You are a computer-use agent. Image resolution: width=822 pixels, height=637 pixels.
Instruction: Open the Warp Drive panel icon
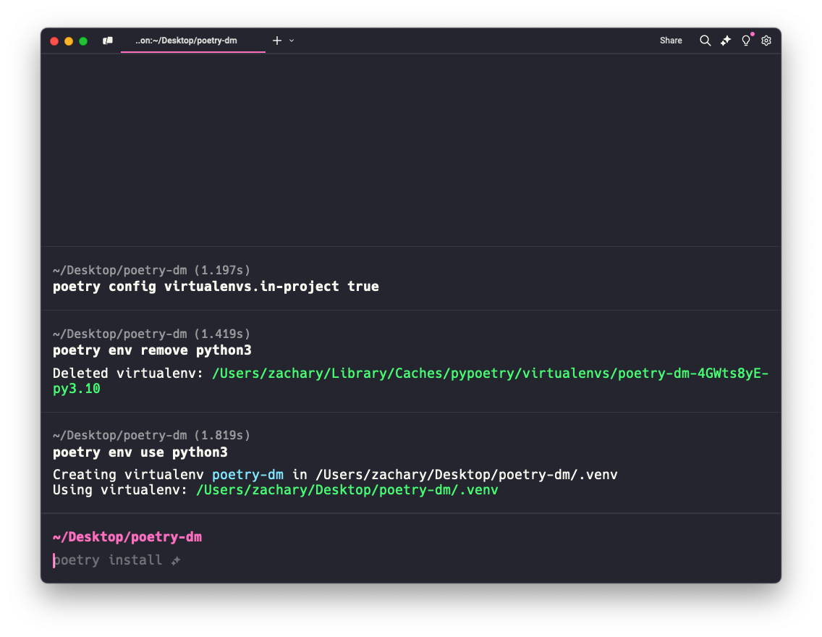coord(108,41)
